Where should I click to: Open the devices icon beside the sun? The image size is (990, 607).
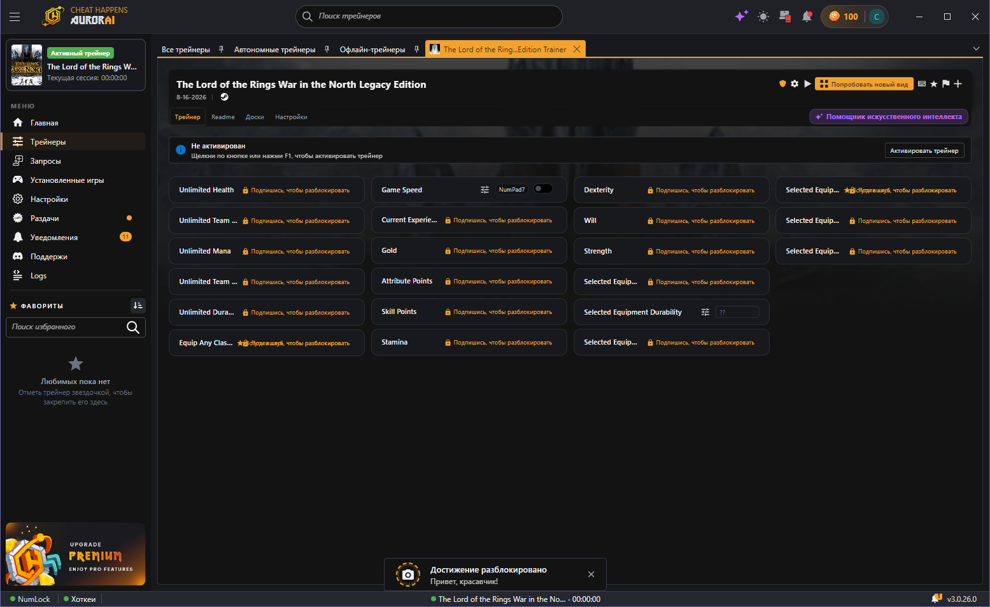(x=785, y=17)
